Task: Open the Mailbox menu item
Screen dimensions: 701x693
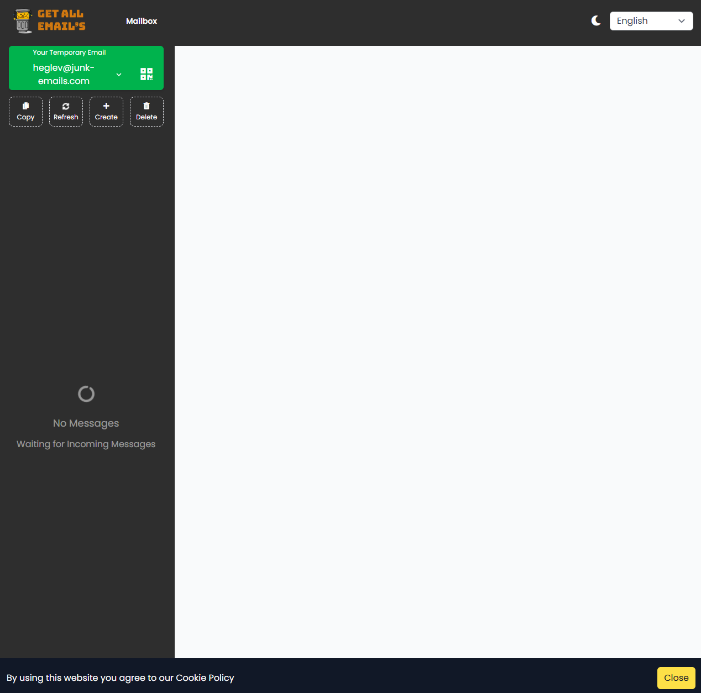Action: [x=142, y=21]
